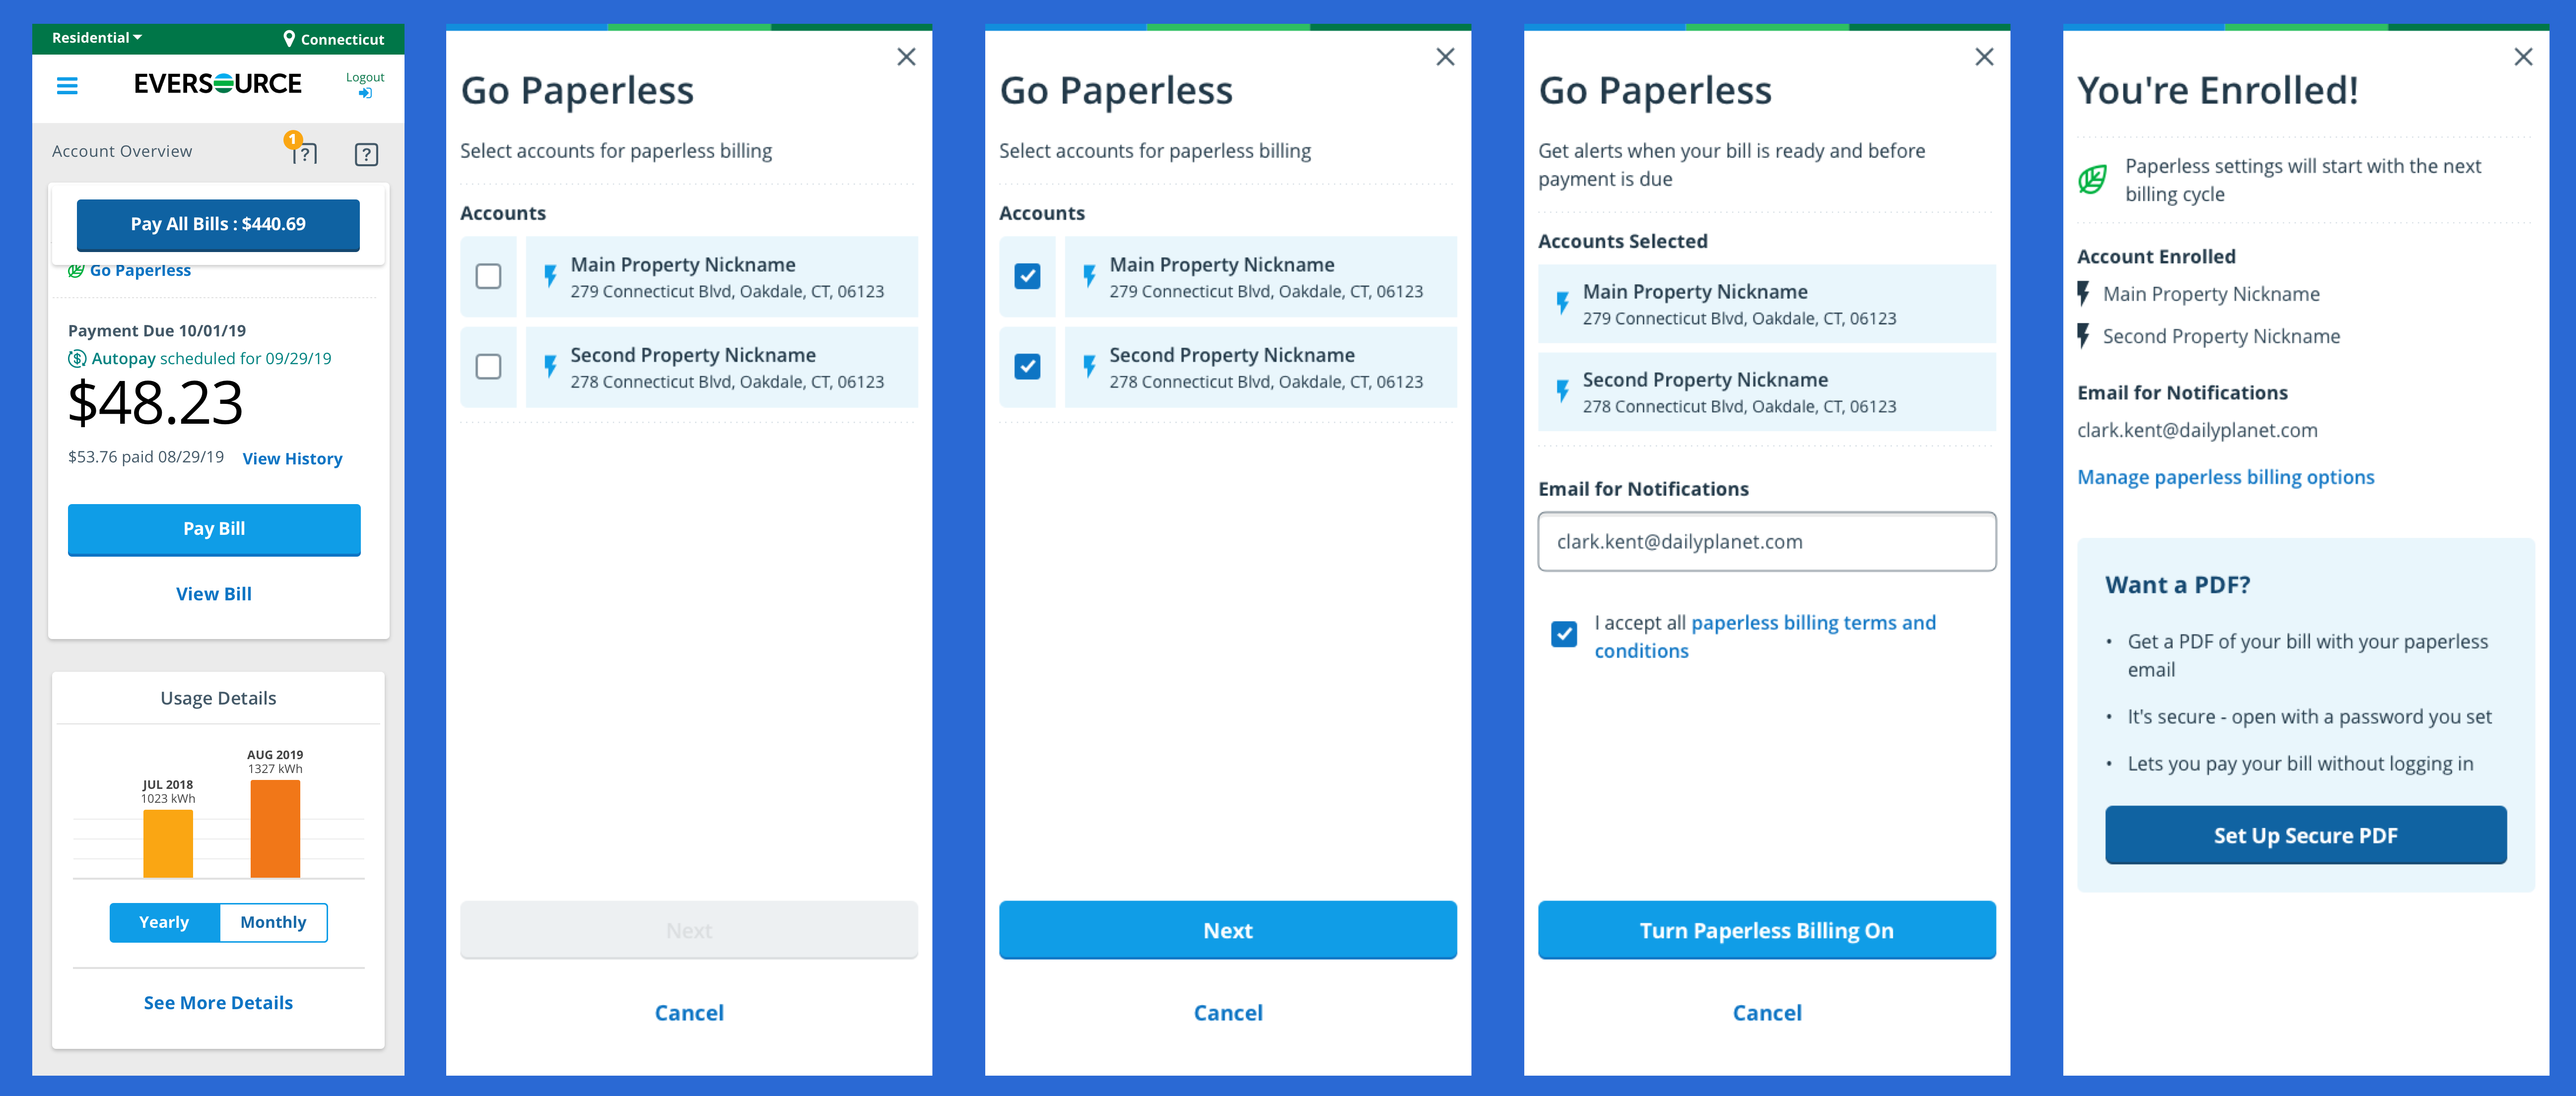The image size is (2576, 1096).
Task: Switch usage chart to Monthly
Action: pos(273,922)
